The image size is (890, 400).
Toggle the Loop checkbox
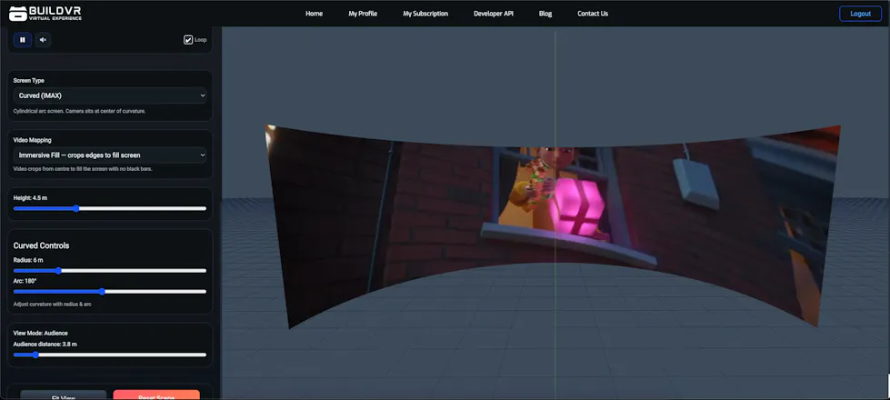click(188, 40)
